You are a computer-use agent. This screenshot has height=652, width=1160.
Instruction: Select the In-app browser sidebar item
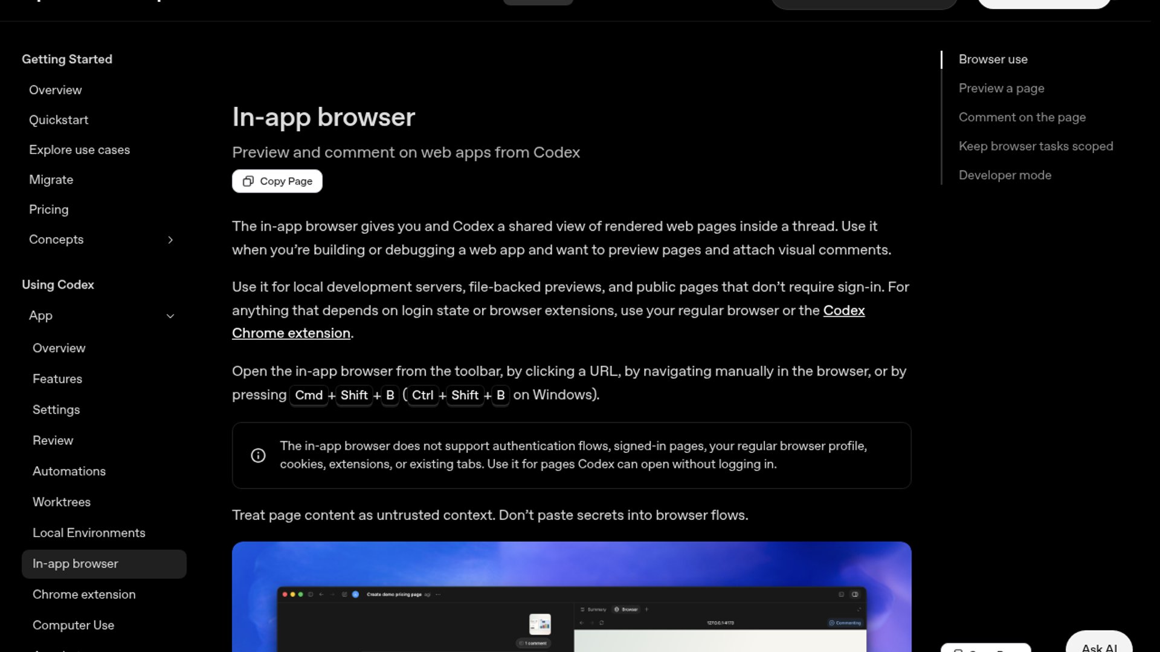(104, 564)
